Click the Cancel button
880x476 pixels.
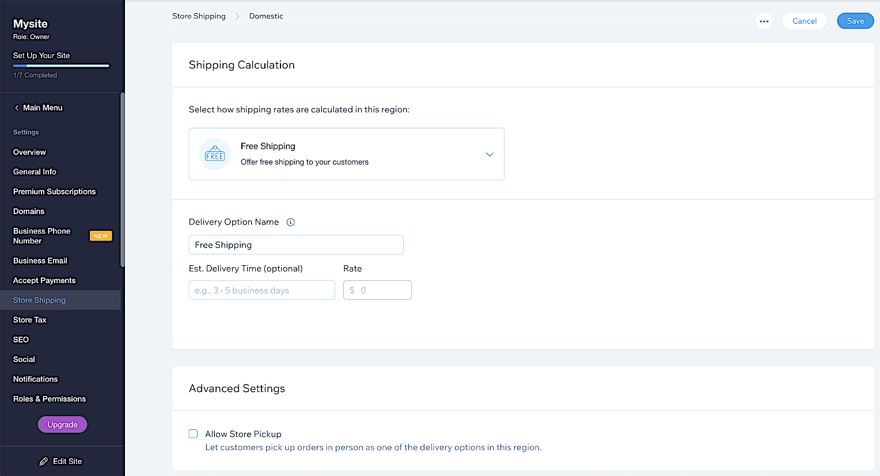click(804, 21)
